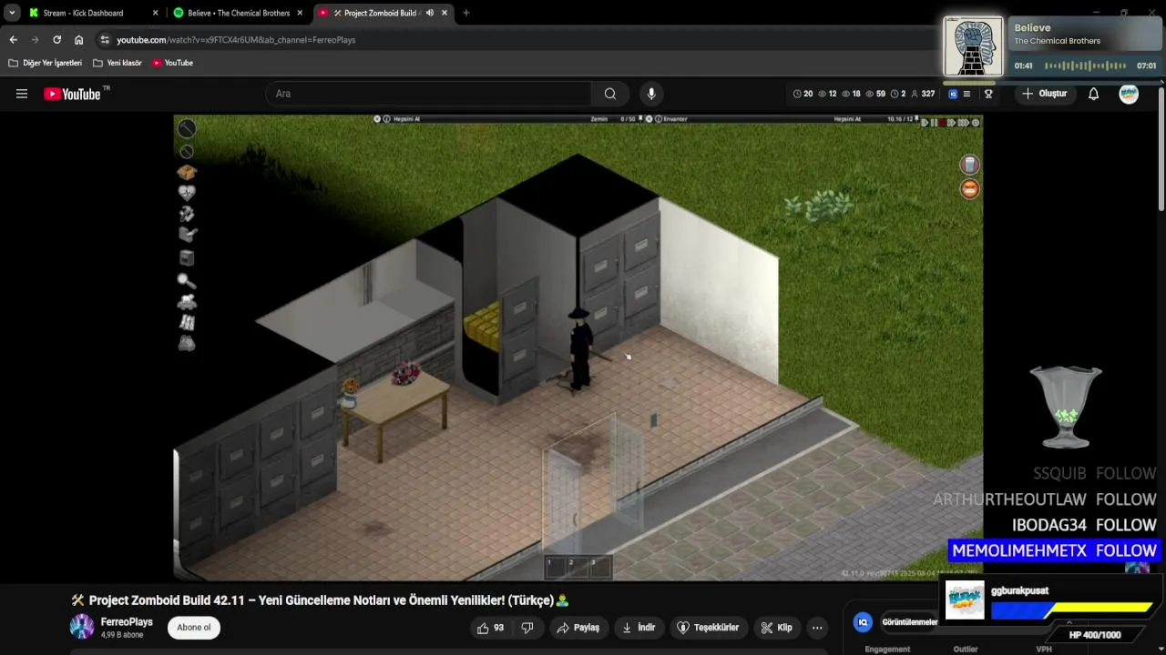
Task: Open the tab search dropdown arrow
Action: (12, 13)
